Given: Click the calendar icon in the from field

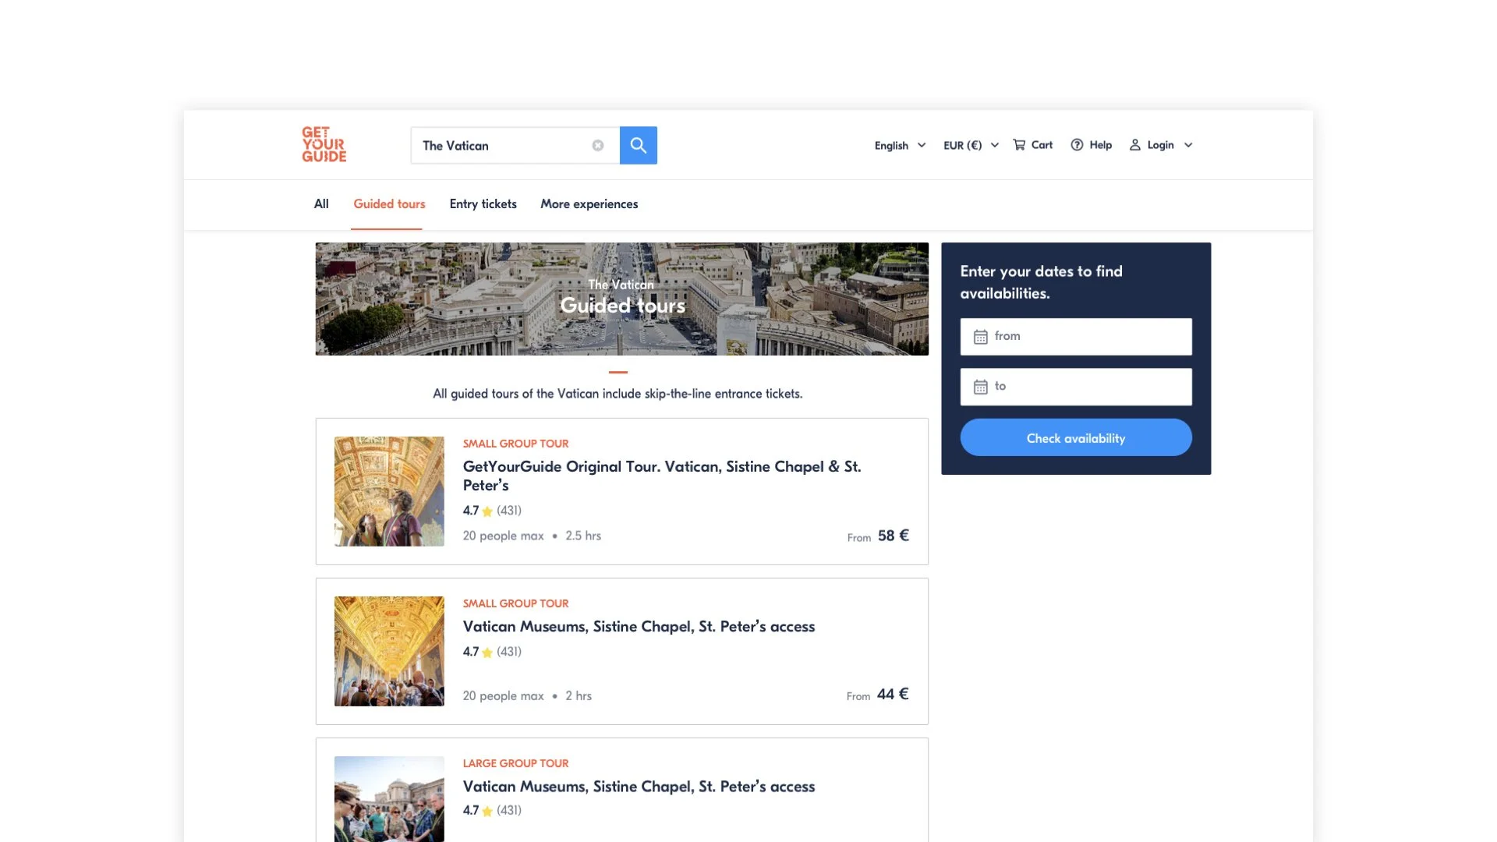Looking at the screenshot, I should (x=980, y=337).
